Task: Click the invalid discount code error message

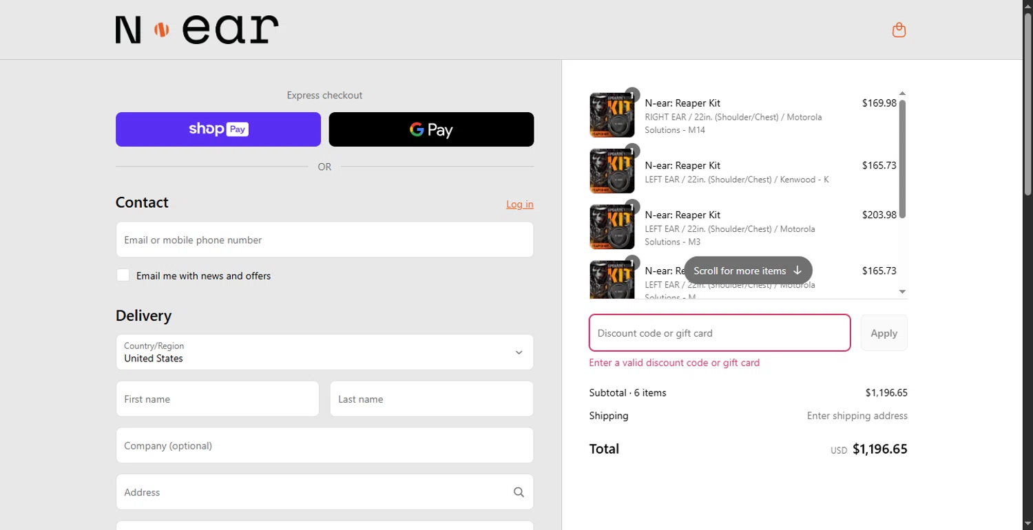Action: click(x=674, y=363)
